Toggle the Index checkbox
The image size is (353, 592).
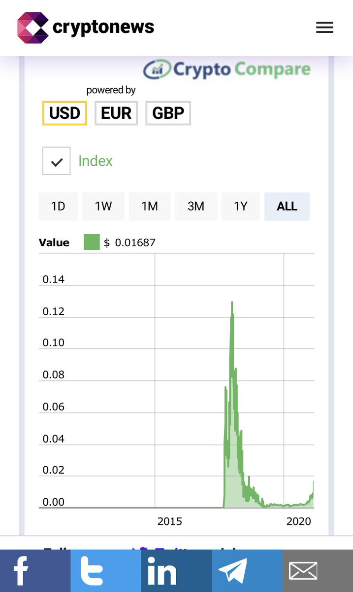(56, 161)
